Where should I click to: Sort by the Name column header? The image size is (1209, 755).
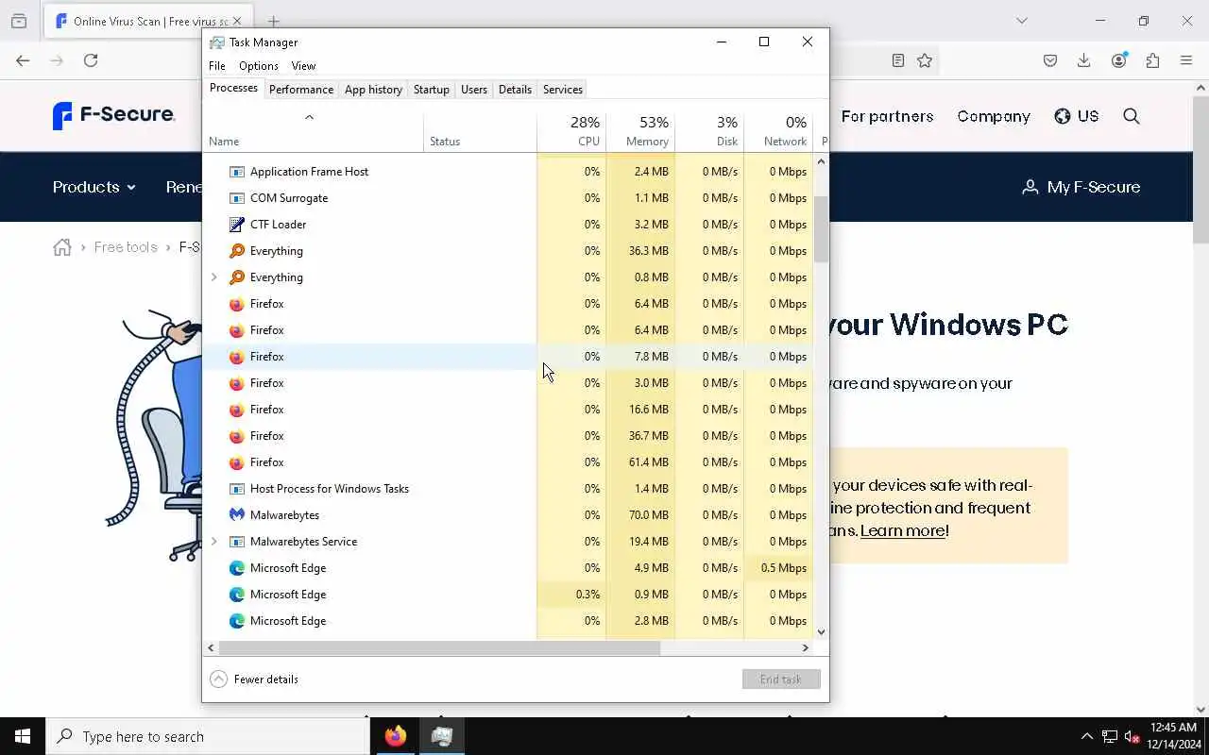pyautogui.click(x=313, y=131)
